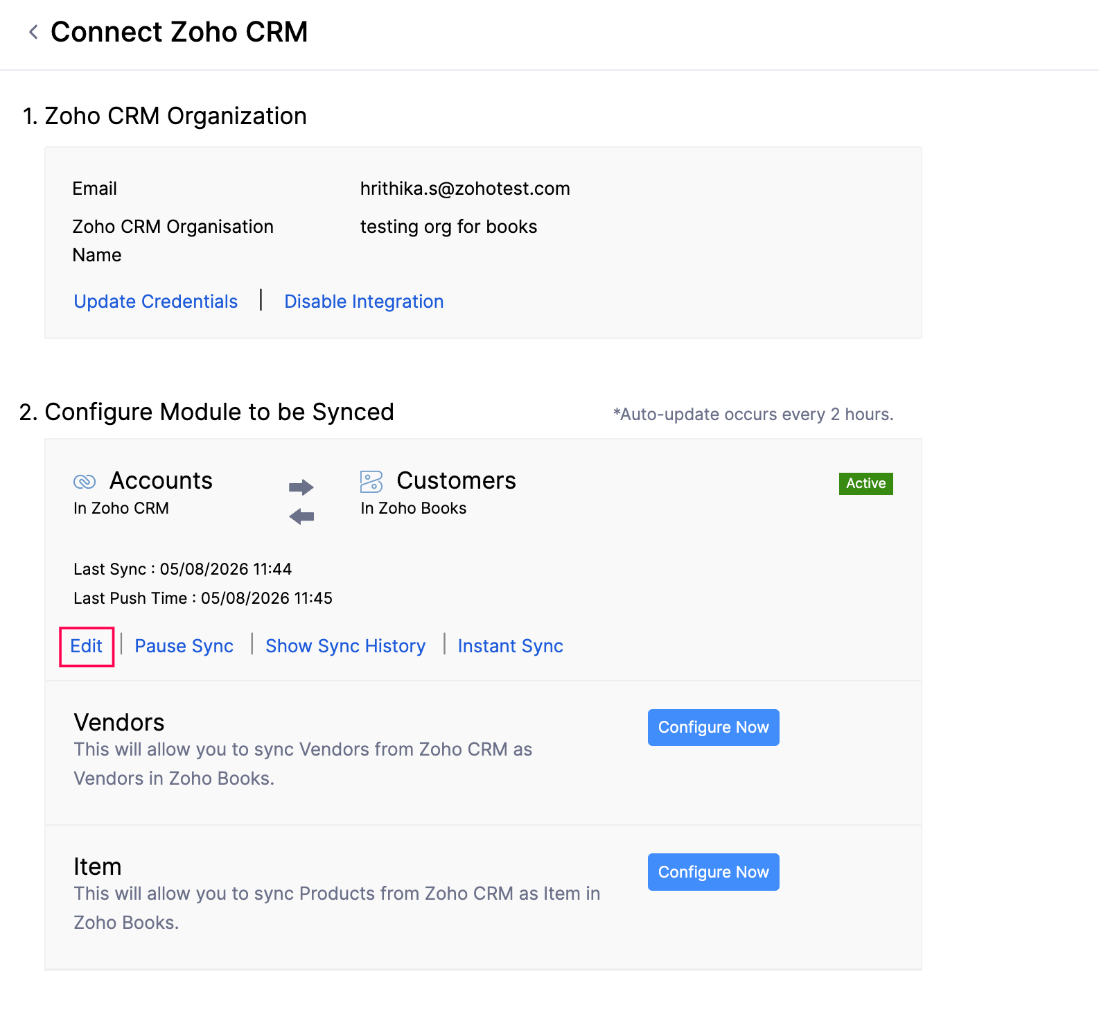Screen dimensions: 1099x1019
Task: Click the Item sync description text
Action: (x=337, y=908)
